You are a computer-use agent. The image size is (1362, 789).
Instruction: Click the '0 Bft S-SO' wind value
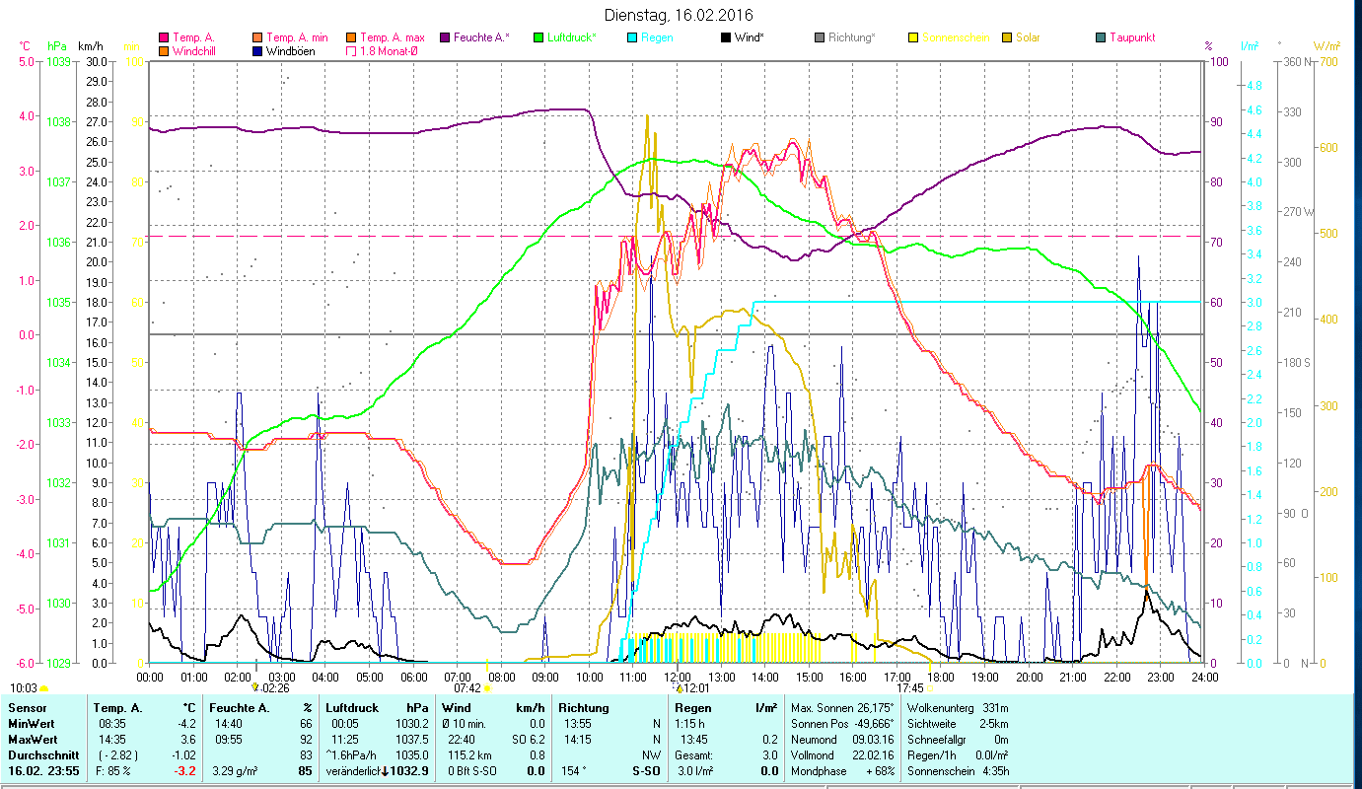473,771
